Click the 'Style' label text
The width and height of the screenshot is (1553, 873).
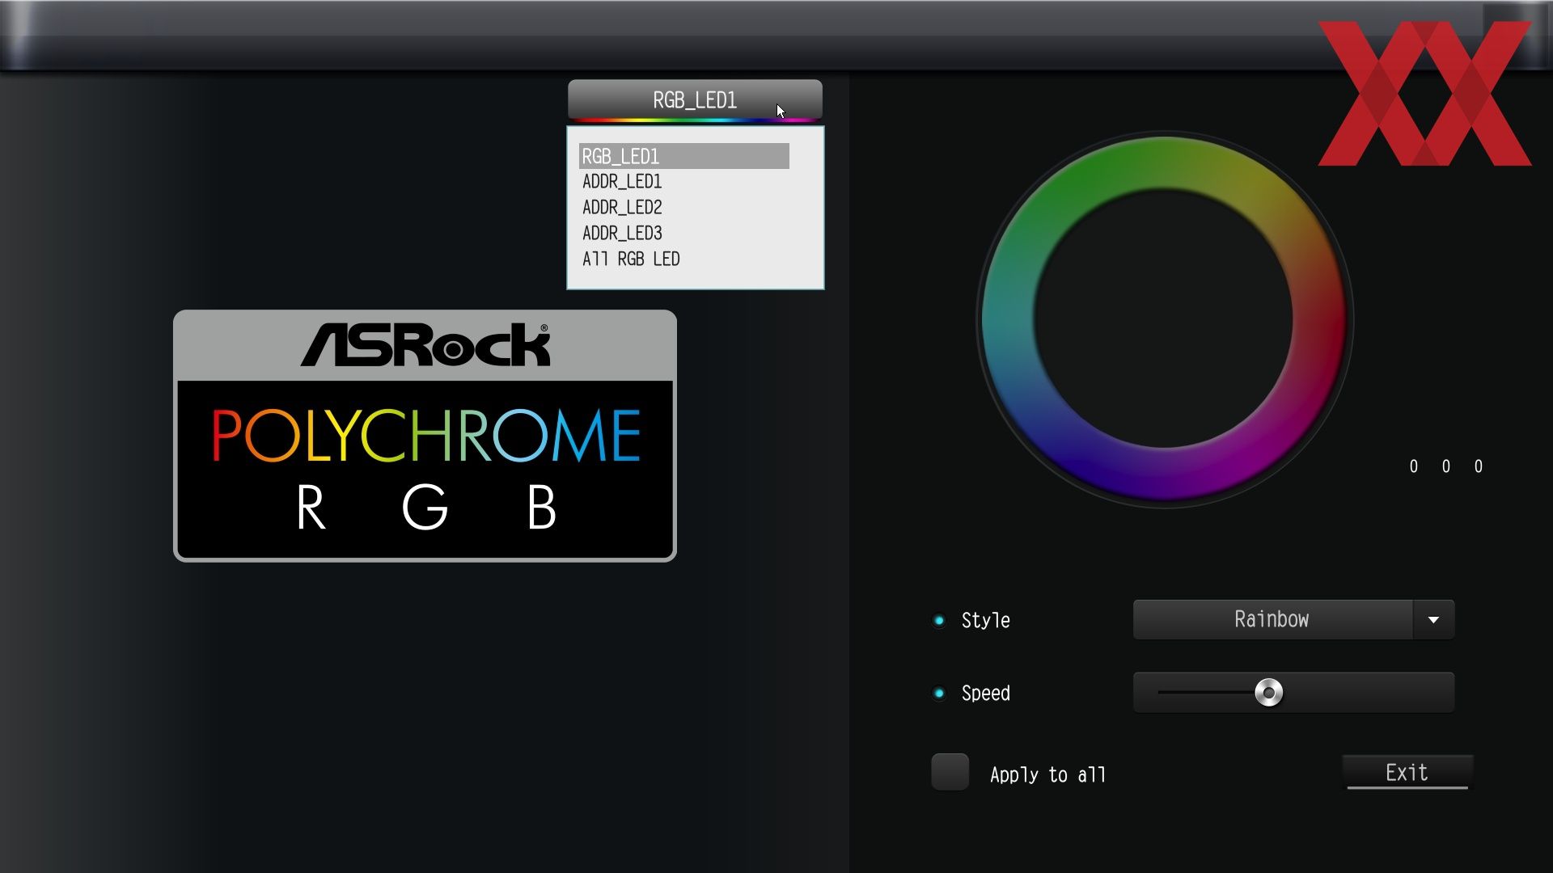(986, 621)
